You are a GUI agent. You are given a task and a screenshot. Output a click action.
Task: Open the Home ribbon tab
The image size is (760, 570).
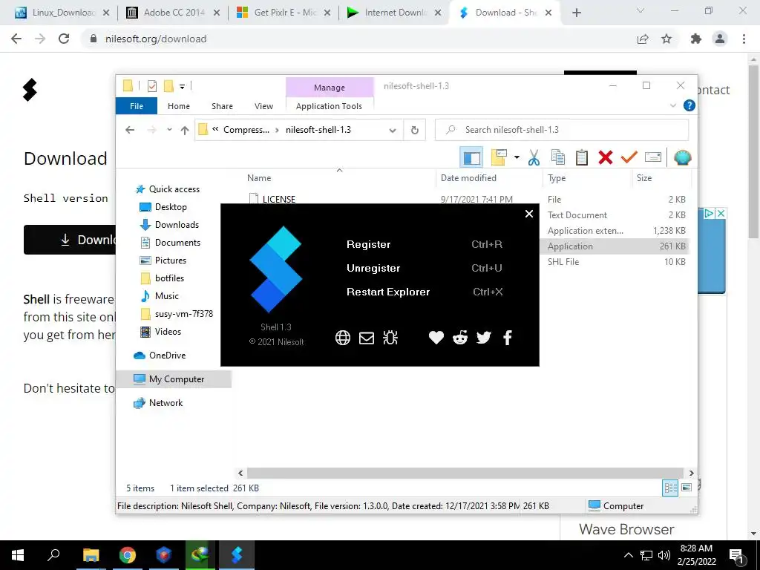click(x=178, y=106)
